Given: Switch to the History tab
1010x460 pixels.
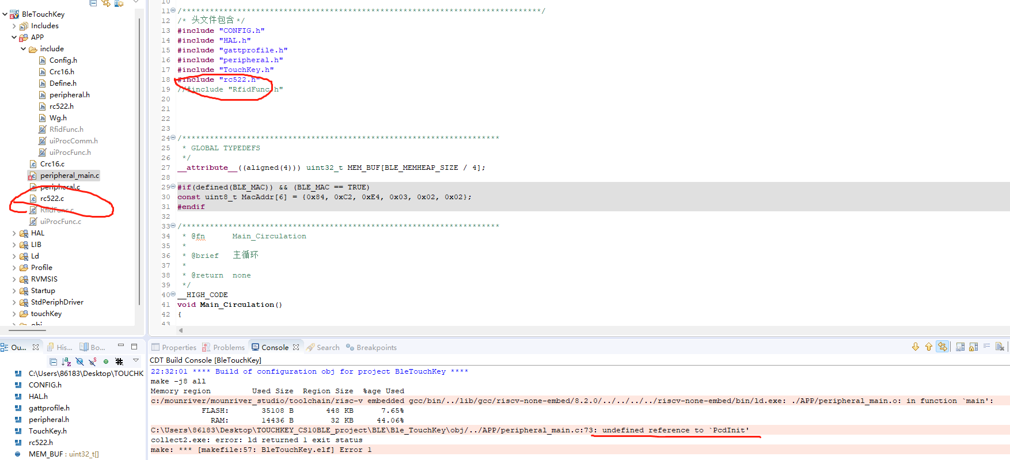Looking at the screenshot, I should [60, 347].
